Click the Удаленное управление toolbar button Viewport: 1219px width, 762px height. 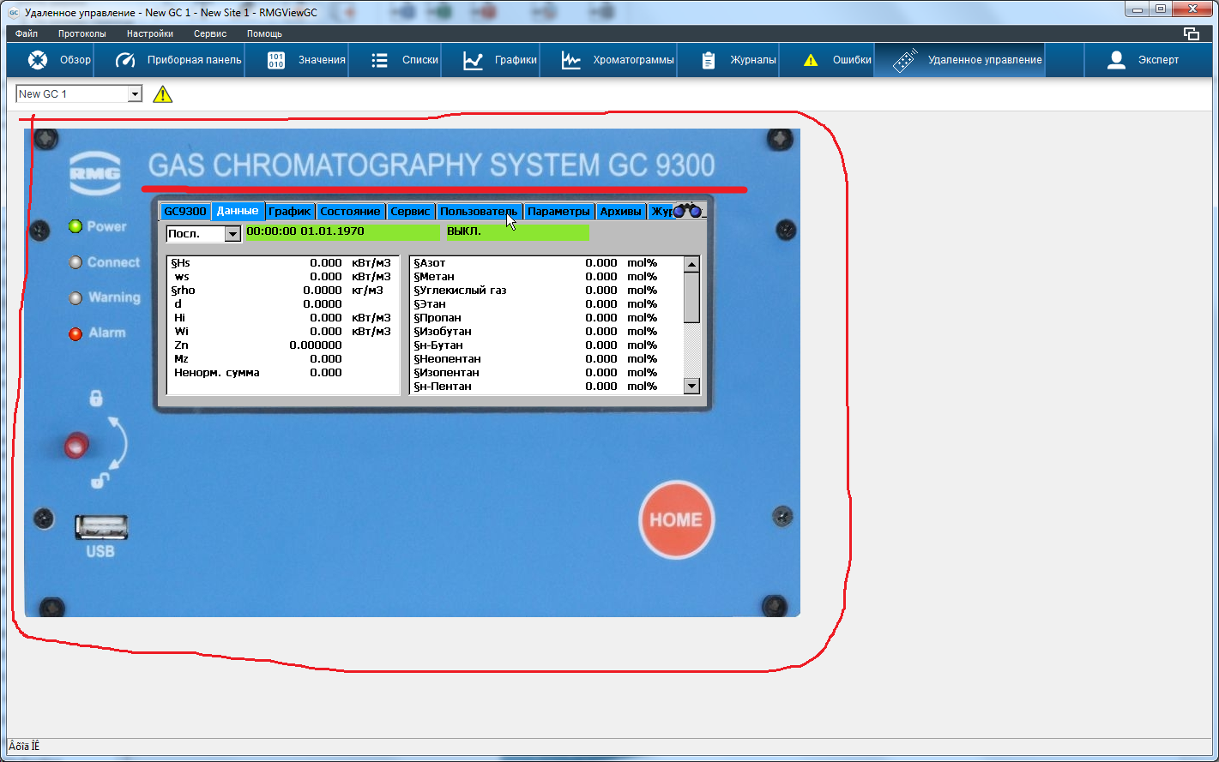tap(959, 60)
